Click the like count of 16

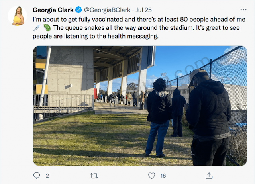pos(163,176)
